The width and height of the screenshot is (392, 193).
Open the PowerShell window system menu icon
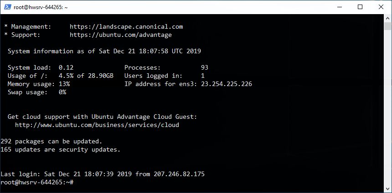[7, 7]
